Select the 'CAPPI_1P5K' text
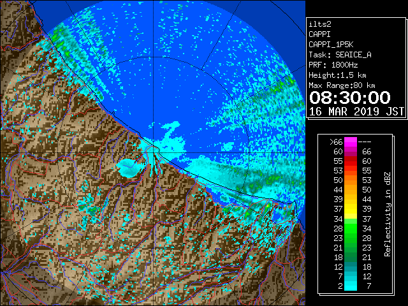The image size is (408, 306). 331,45
